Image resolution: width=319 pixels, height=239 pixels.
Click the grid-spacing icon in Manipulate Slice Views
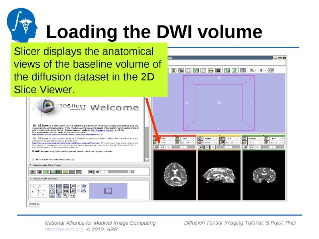click(72, 172)
